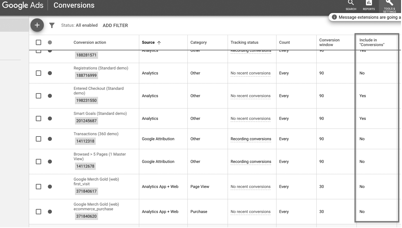402x228 pixels.
Task: Open the Status: All enabled filter
Action: (79, 25)
